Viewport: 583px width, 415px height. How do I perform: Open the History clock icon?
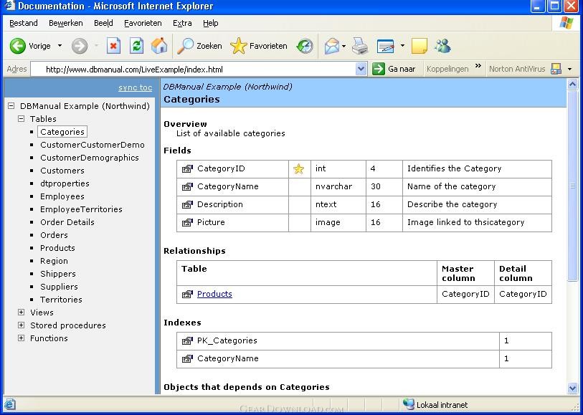pos(305,46)
